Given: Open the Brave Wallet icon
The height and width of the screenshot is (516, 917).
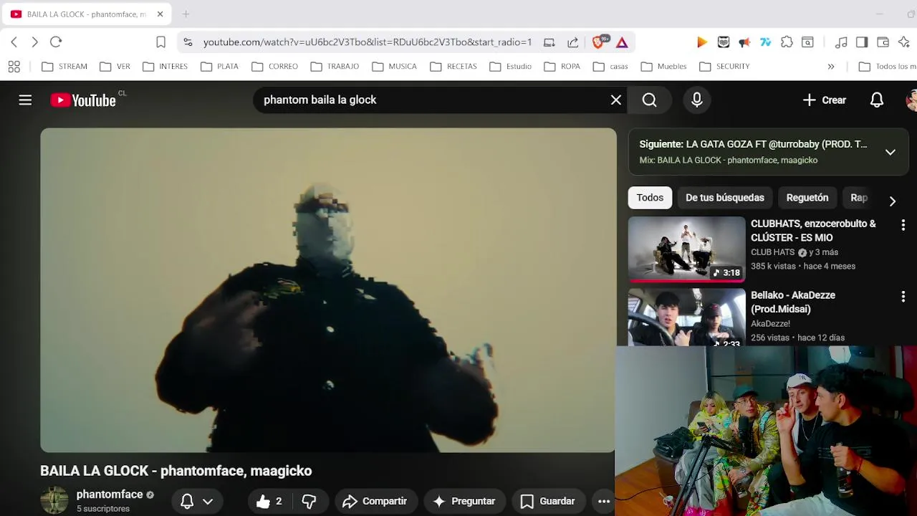Looking at the screenshot, I should tap(883, 42).
